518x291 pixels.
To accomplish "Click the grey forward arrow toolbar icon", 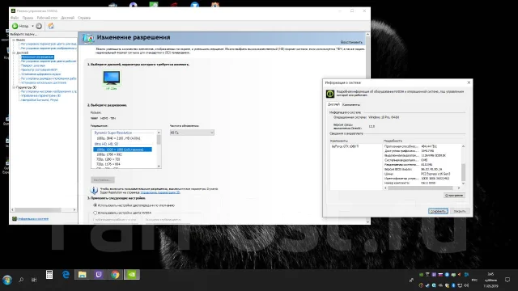I will 39,26.
